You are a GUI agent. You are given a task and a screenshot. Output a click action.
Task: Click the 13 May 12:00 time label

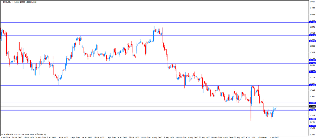(x=181, y=138)
